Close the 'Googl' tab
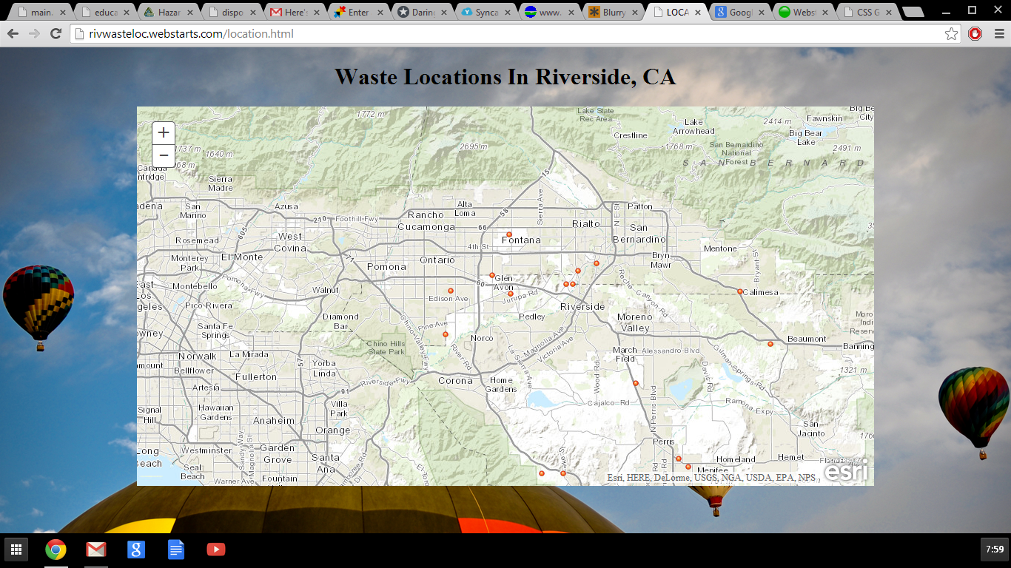The image size is (1011, 568). (761, 13)
